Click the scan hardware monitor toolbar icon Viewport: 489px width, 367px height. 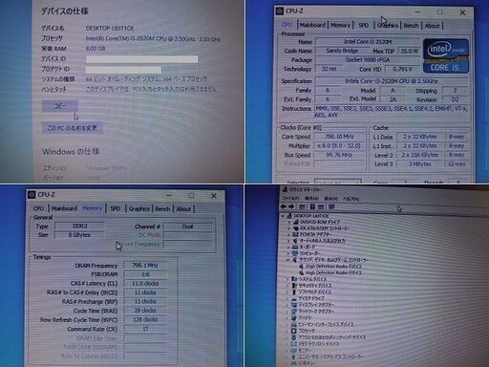331,206
